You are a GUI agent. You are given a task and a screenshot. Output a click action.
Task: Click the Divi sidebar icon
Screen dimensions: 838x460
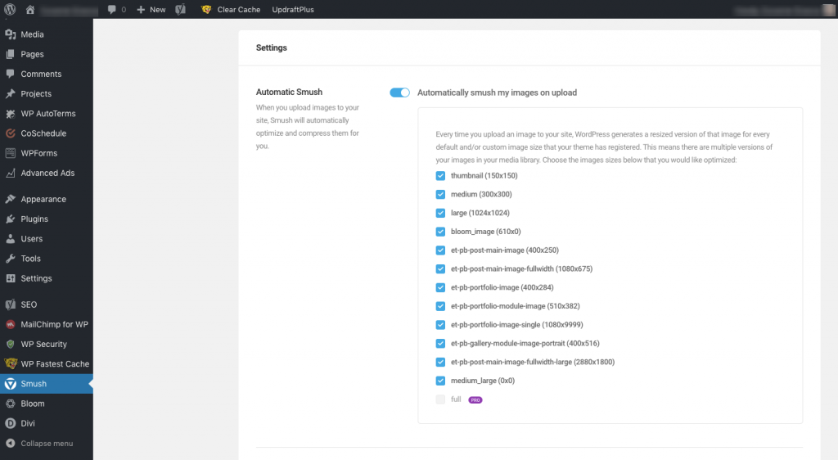coord(11,423)
